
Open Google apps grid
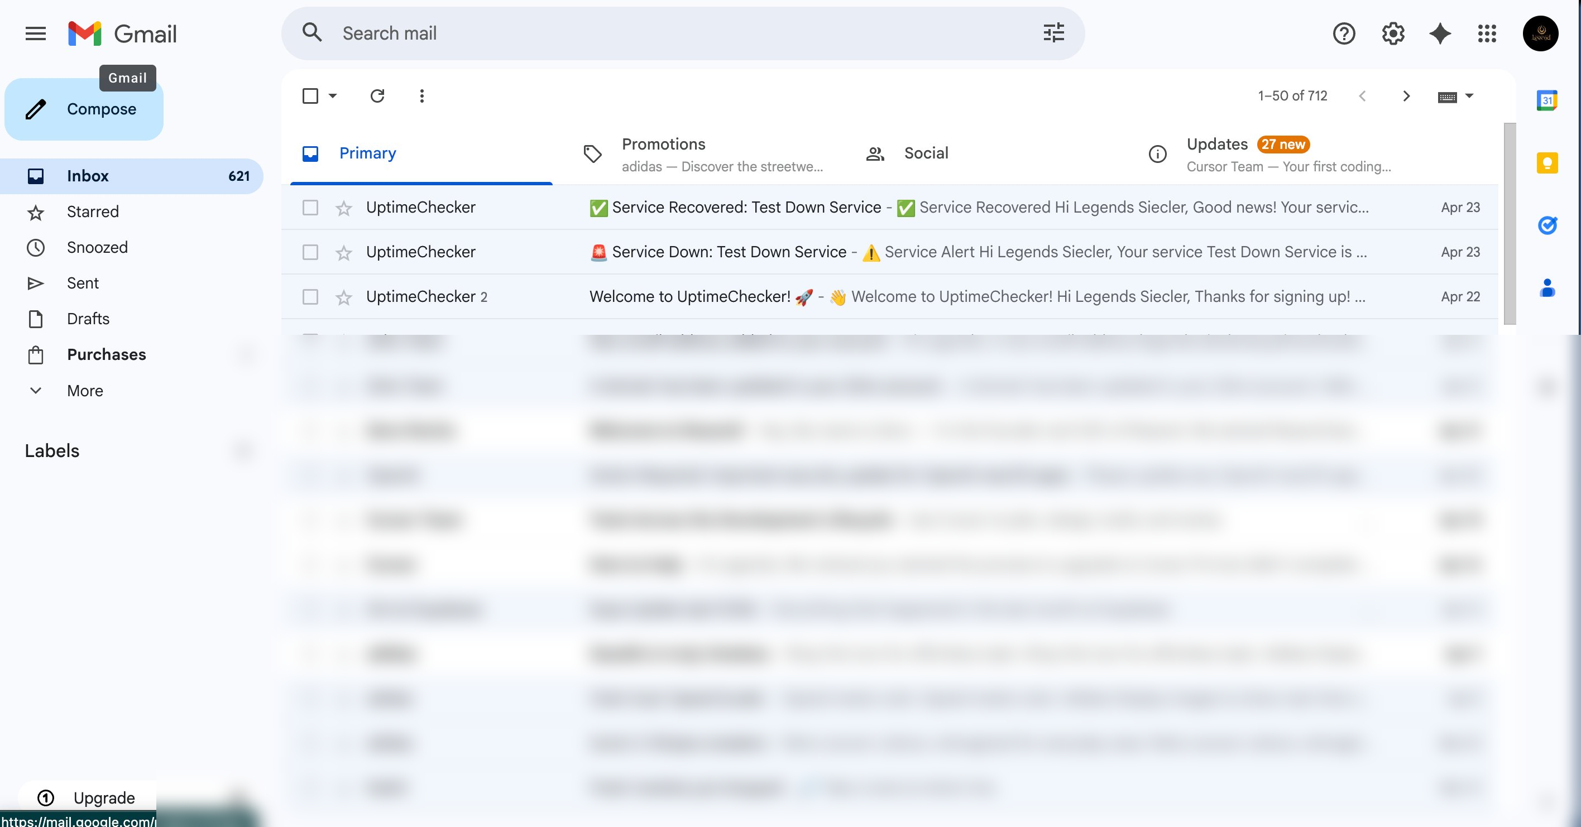pyautogui.click(x=1487, y=33)
